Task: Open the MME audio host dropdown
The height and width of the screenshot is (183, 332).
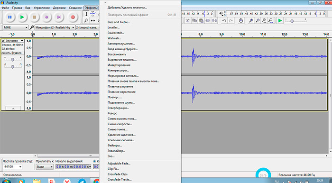Action: [16, 27]
